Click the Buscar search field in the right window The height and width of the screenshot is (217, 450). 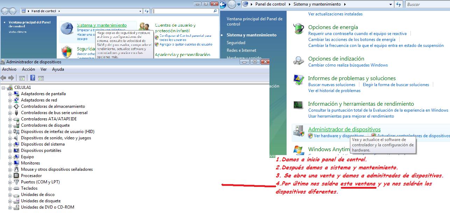(x=428, y=5)
